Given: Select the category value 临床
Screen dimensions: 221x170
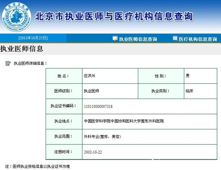Looking at the screenshot, I should [x=189, y=91].
